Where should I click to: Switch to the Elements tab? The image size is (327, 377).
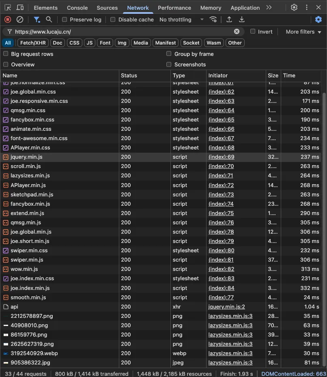tap(45, 8)
